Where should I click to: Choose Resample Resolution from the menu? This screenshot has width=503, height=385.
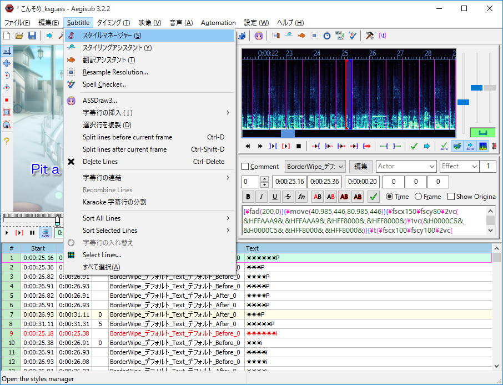pos(149,72)
